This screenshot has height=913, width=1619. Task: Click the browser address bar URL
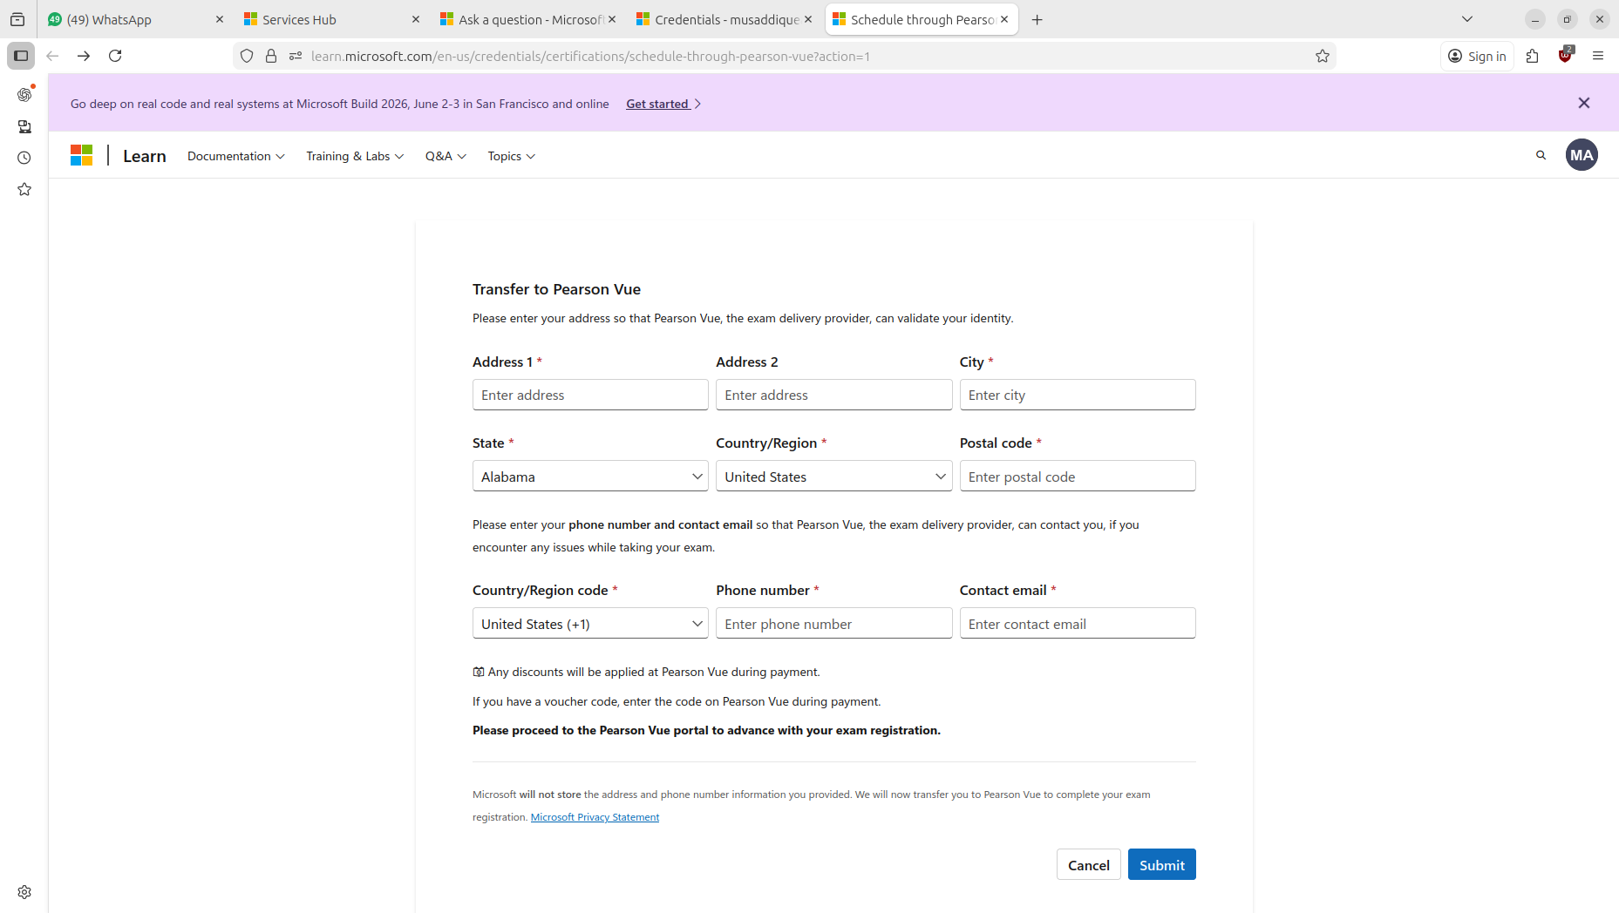pyautogui.click(x=590, y=57)
